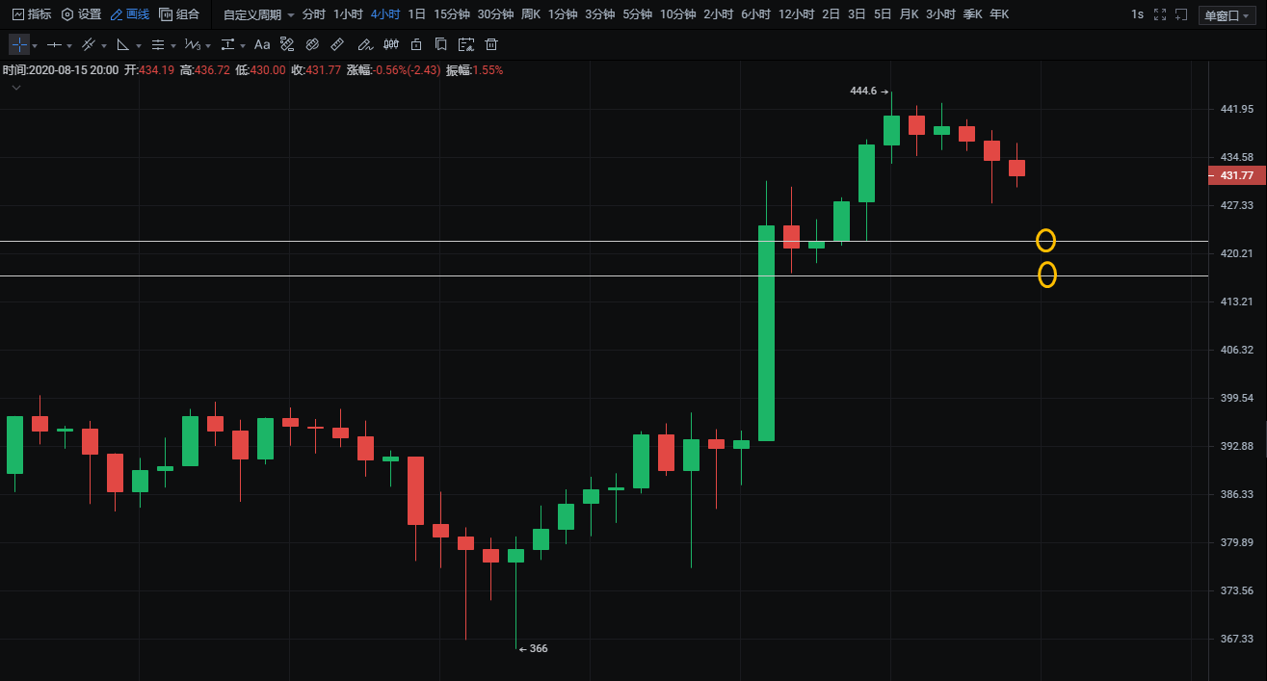Click the trash icon to delete drawings
The height and width of the screenshot is (681, 1267).
pos(491,45)
